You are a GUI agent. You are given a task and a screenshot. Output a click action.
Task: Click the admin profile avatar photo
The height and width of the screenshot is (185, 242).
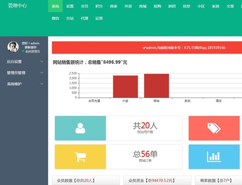pyautogui.click(x=13, y=47)
